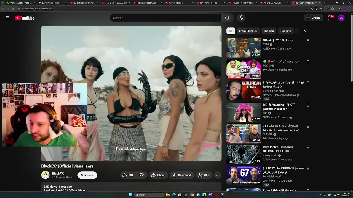Reload the page
The width and height of the screenshot is (353, 198).
pyautogui.click(x=13, y=9)
